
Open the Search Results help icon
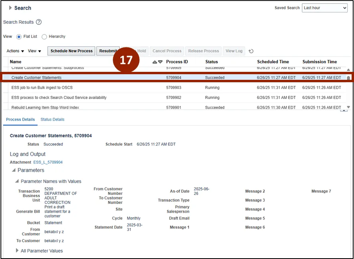point(39,22)
